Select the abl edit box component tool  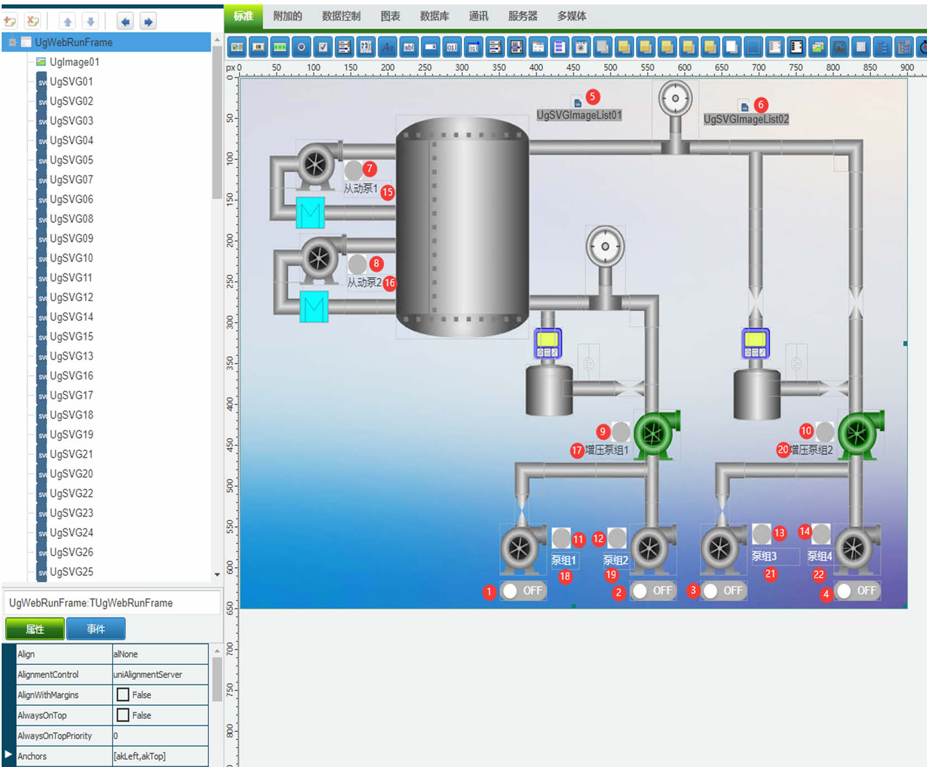[409, 48]
